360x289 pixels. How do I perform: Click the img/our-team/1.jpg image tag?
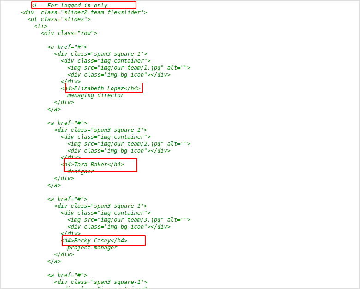click(x=129, y=68)
